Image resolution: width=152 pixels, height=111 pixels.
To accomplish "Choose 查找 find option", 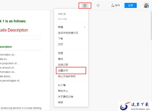I will 60,59.
